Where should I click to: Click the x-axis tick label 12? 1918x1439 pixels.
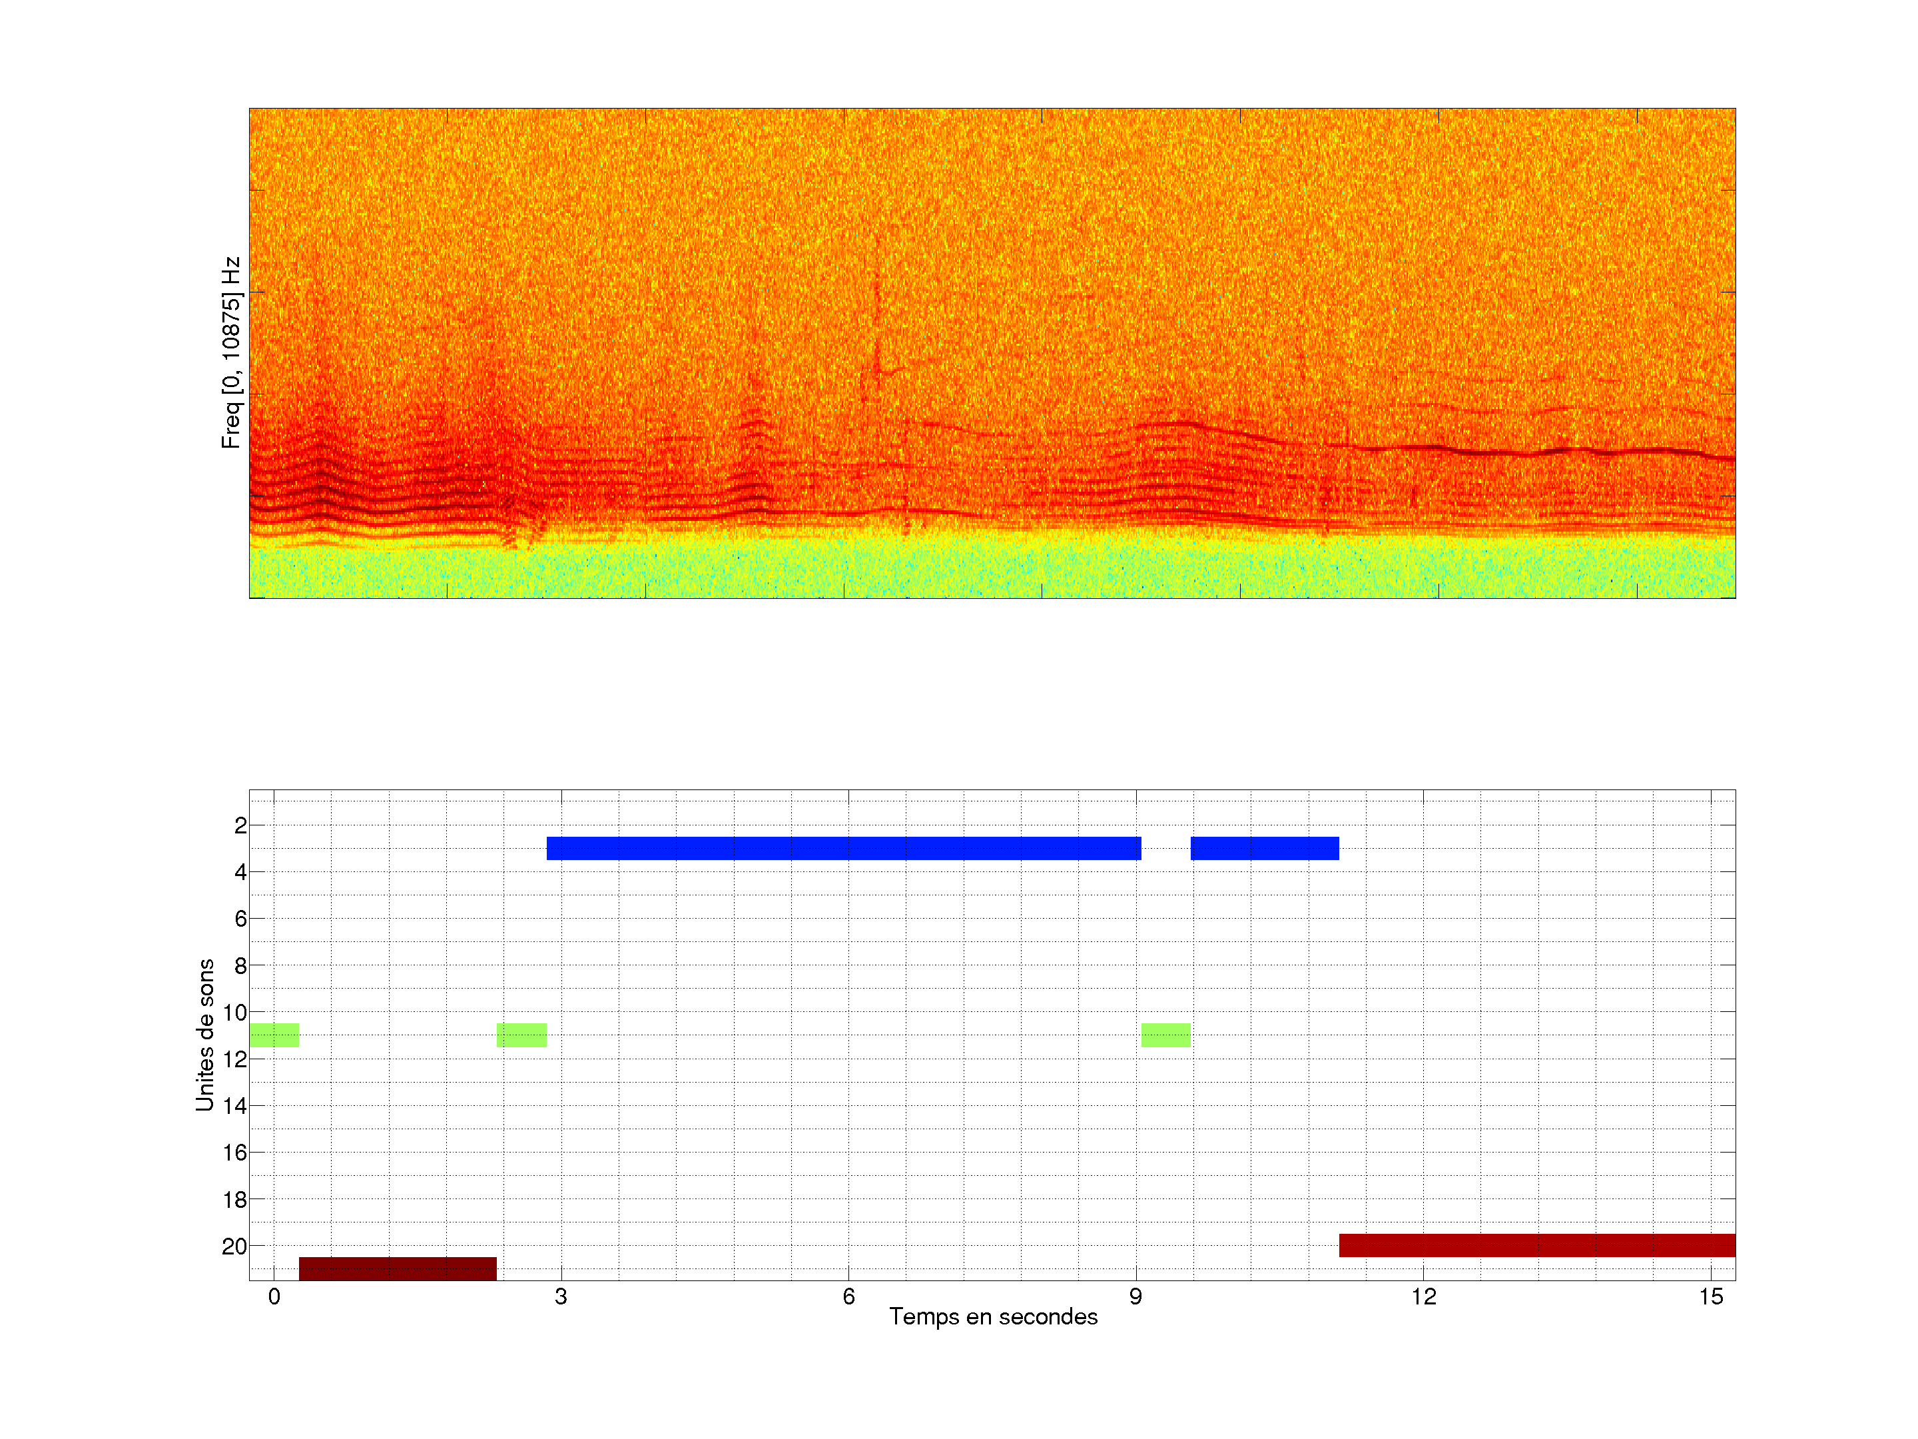[x=1423, y=1296]
